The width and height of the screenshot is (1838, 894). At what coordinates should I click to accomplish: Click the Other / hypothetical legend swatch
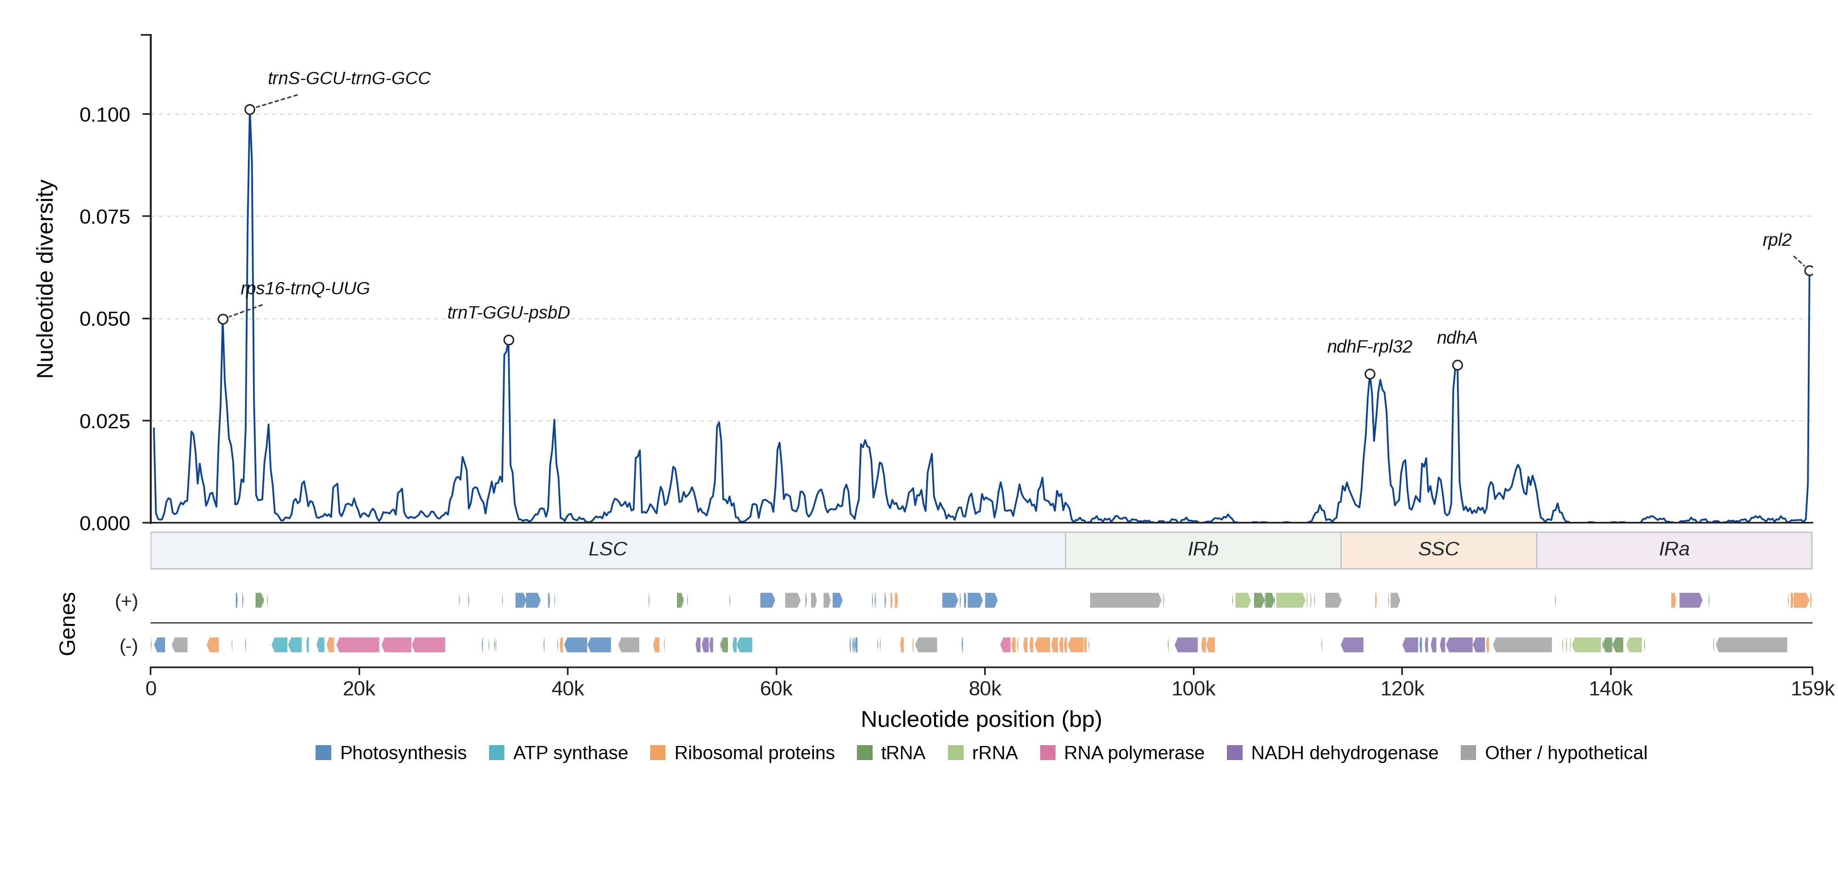1468,753
